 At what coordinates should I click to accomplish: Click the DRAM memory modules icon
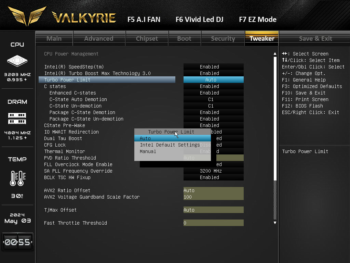tap(17, 118)
